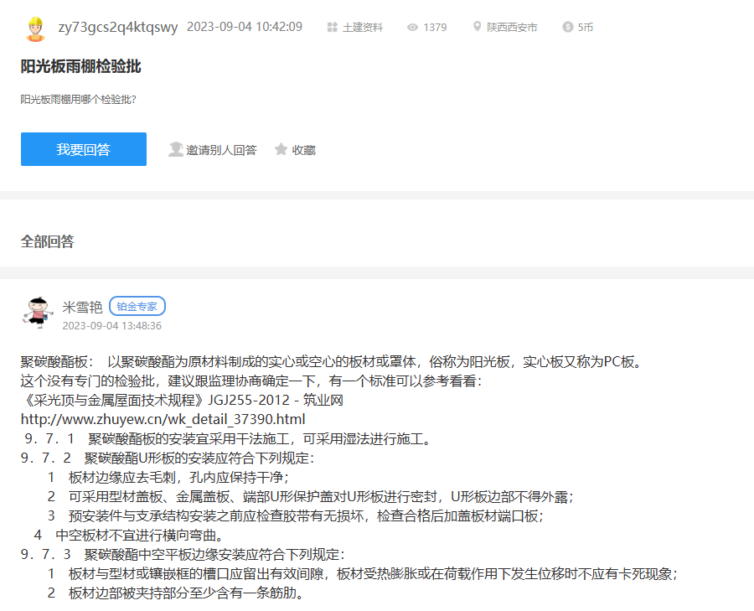Click clause 9.7.2 聚碳酸酯U形板 line

[x=168, y=458]
